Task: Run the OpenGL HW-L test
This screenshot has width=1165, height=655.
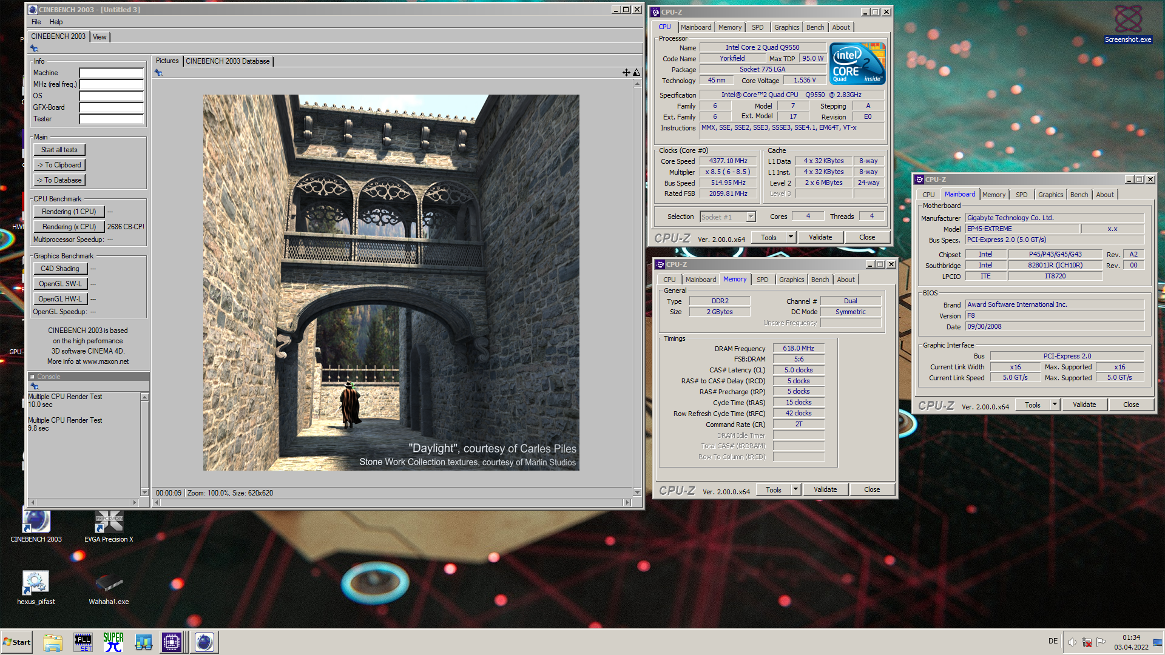Action: (x=60, y=299)
